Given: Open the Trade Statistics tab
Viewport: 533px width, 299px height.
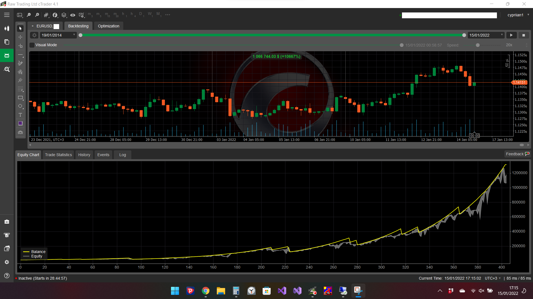Looking at the screenshot, I should pos(58,155).
